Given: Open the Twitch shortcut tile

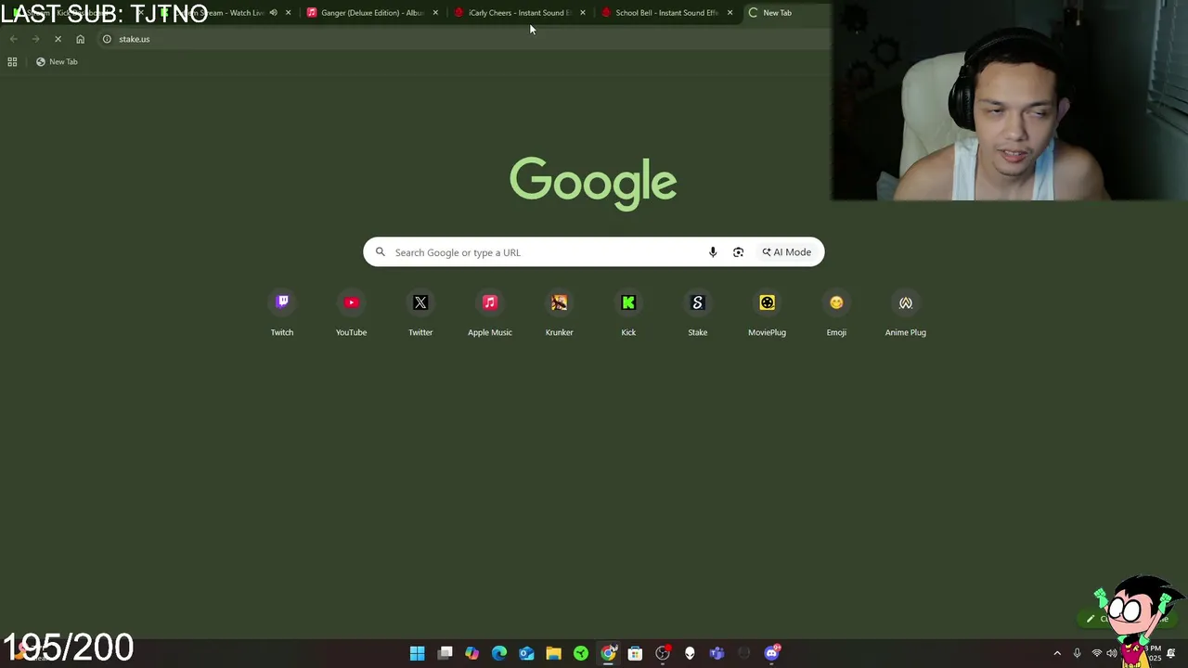Looking at the screenshot, I should pyautogui.click(x=282, y=314).
